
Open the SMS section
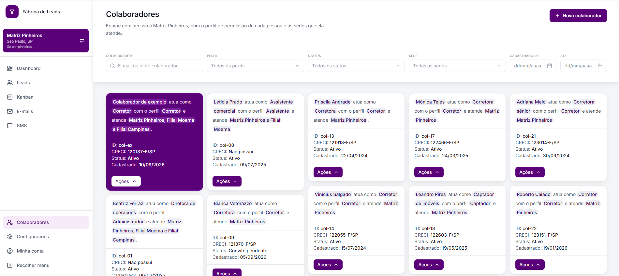(46, 126)
